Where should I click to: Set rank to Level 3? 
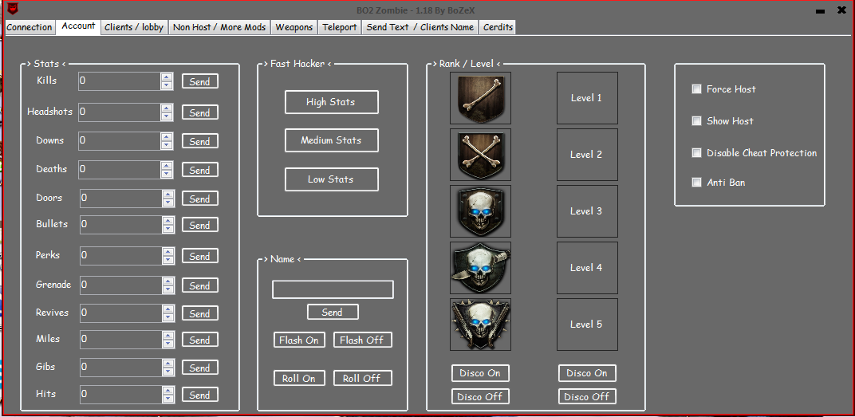(587, 211)
